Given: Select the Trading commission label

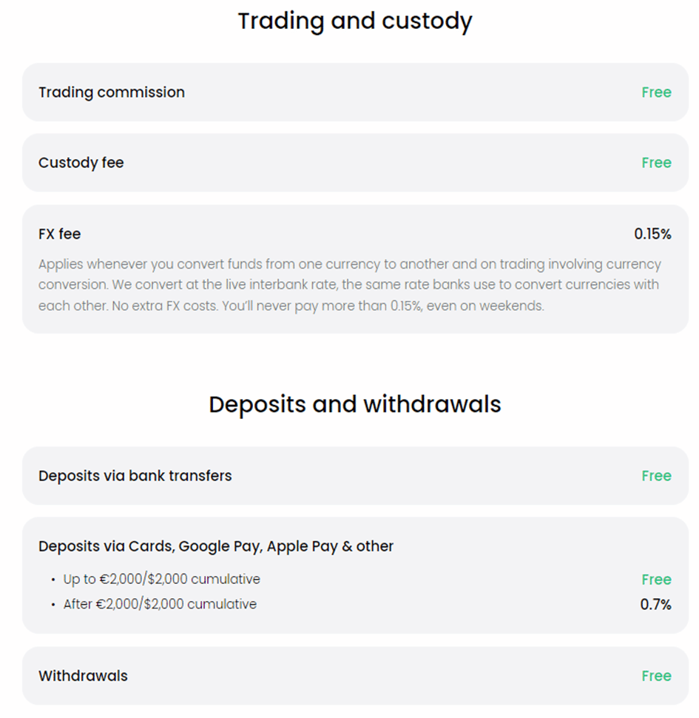Looking at the screenshot, I should 112,93.
